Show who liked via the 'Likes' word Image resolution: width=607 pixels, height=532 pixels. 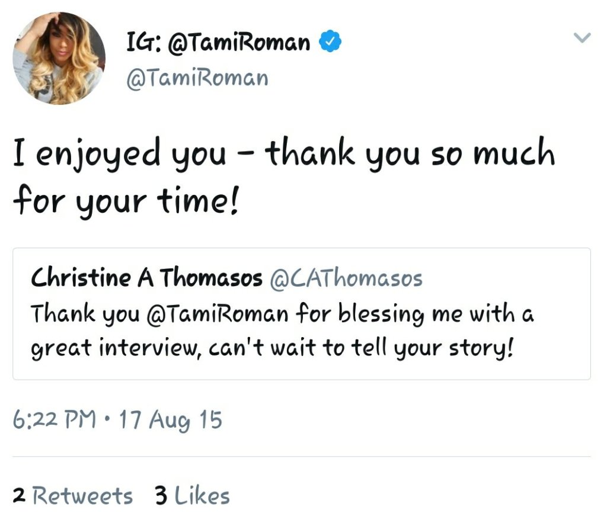(x=202, y=496)
